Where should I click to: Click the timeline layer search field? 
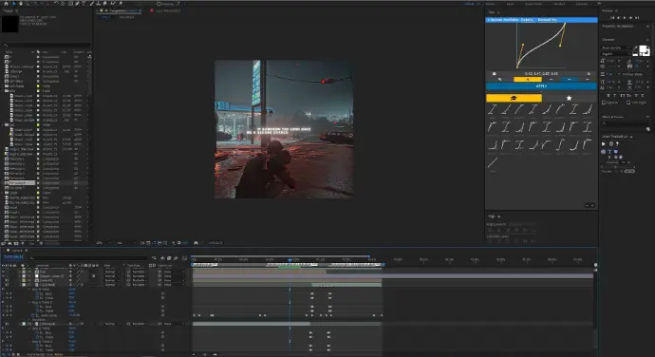click(87, 258)
